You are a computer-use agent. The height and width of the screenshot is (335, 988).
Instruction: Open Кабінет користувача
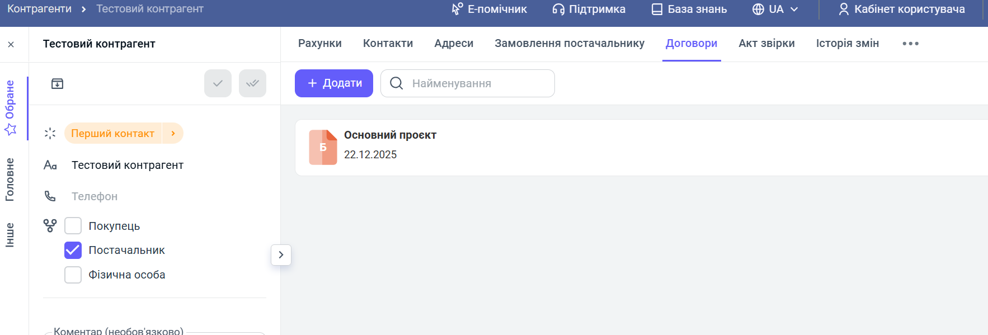(901, 9)
